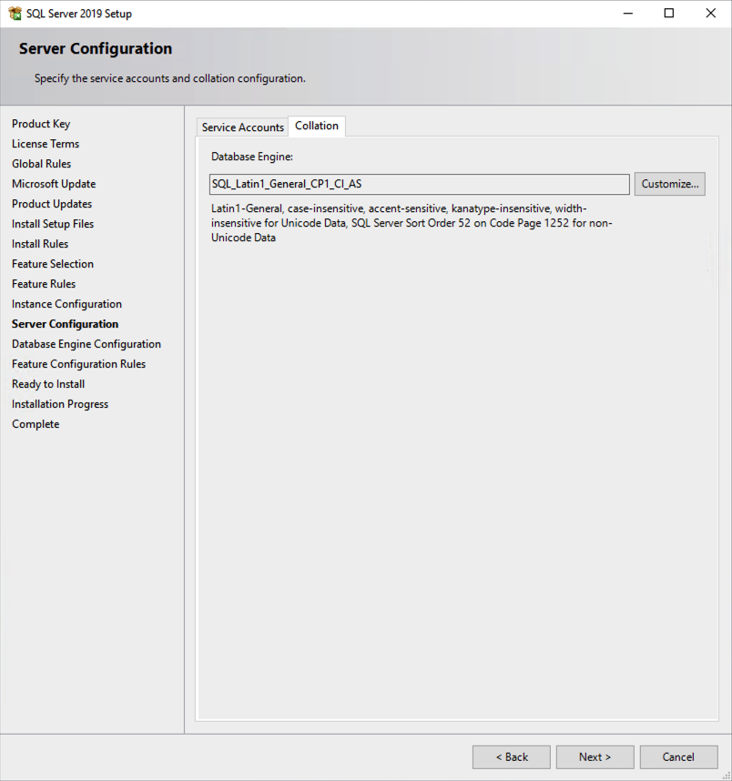Screen dimensions: 732x781
Task: Select Microsoft Update step in sidebar
Action: pos(54,184)
